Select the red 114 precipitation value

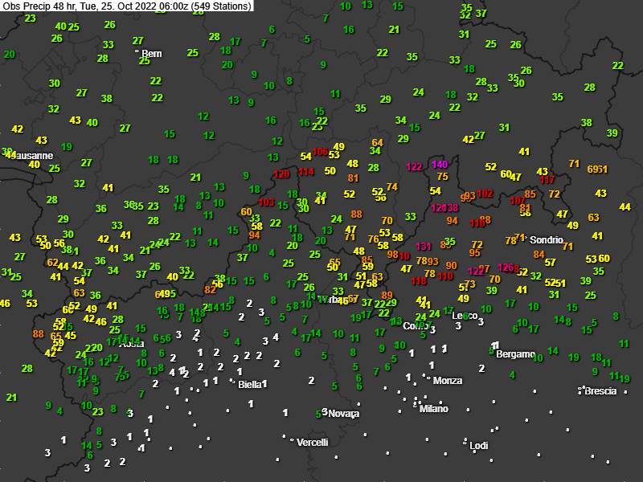pyautogui.click(x=306, y=171)
